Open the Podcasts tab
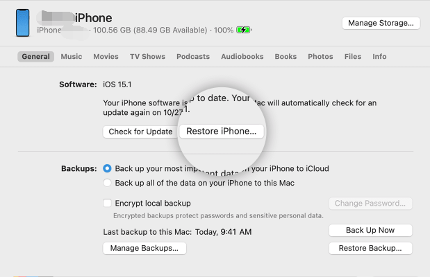 193,56
